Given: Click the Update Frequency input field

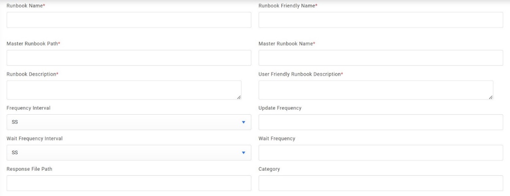Looking at the screenshot, I should [381, 122].
